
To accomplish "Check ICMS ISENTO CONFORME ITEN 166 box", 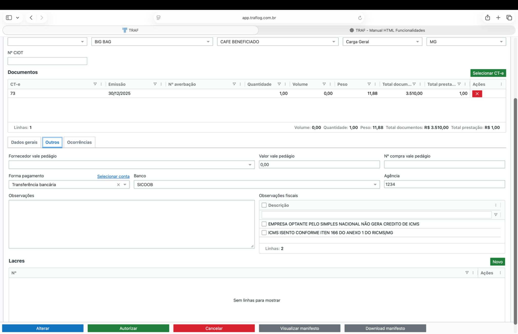I will point(264,233).
